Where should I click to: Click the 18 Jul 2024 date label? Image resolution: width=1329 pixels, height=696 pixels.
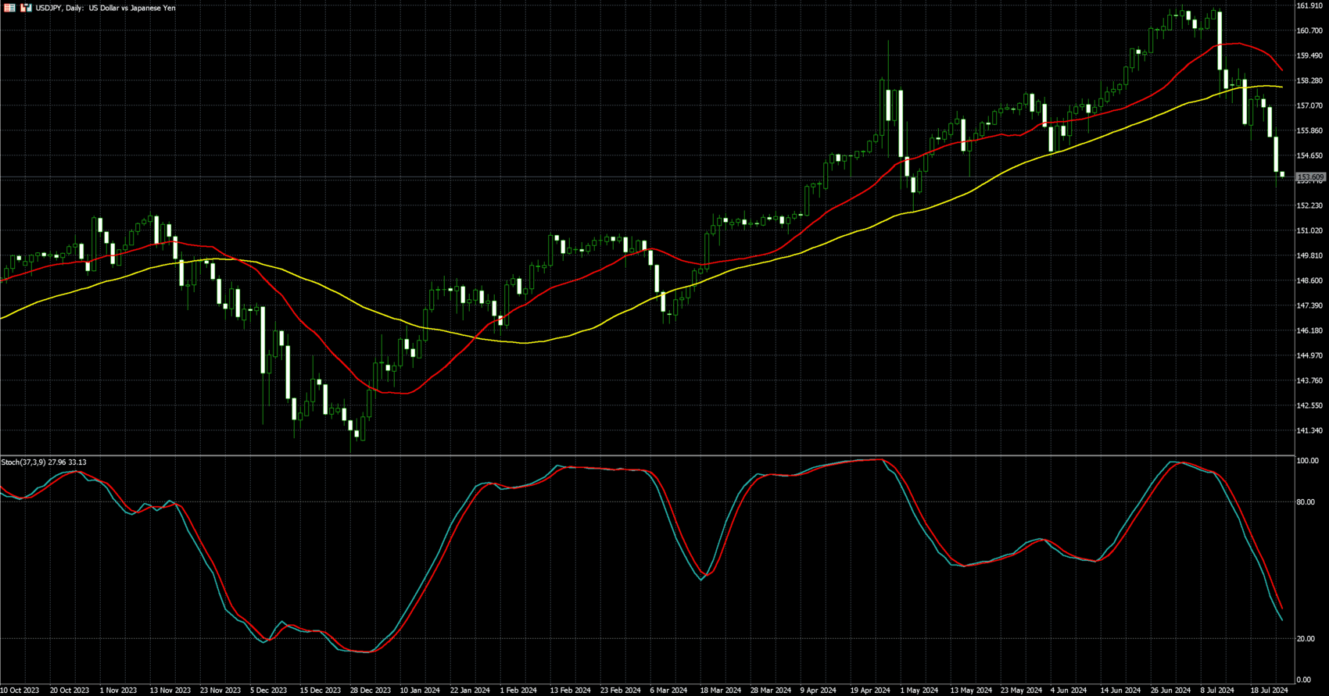pos(1269,691)
